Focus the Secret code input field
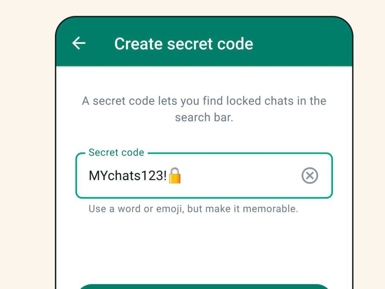The width and height of the screenshot is (385, 289). [204, 175]
